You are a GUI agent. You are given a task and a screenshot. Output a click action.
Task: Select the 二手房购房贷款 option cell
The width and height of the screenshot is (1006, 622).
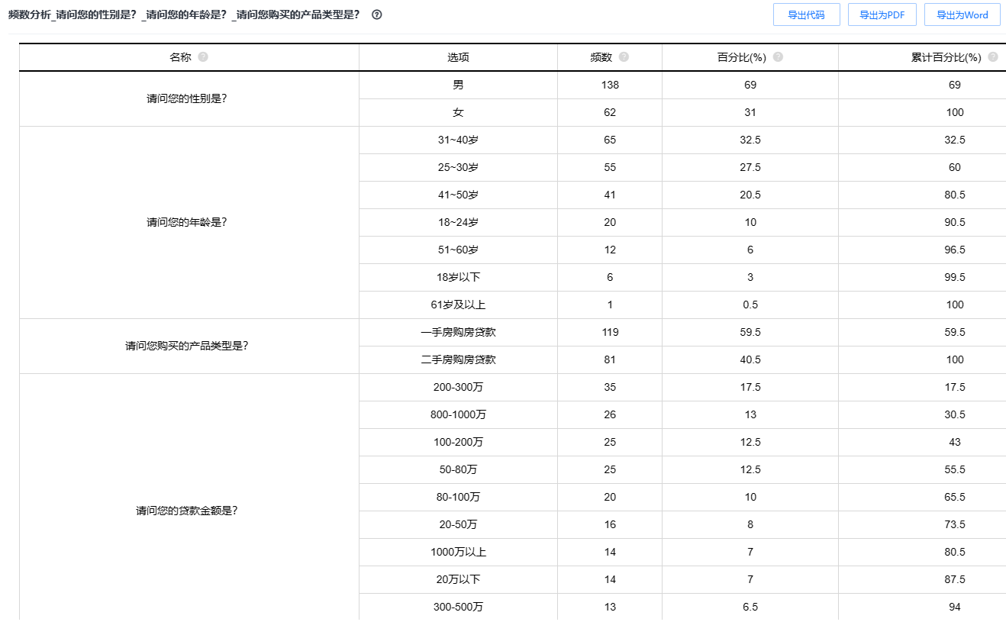tap(458, 359)
